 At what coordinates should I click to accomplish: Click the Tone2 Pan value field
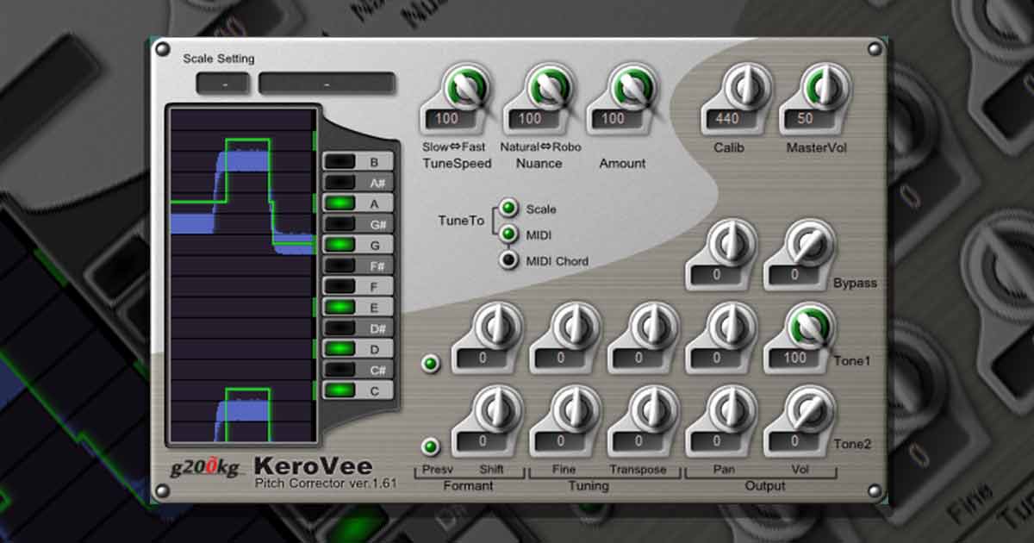(718, 440)
